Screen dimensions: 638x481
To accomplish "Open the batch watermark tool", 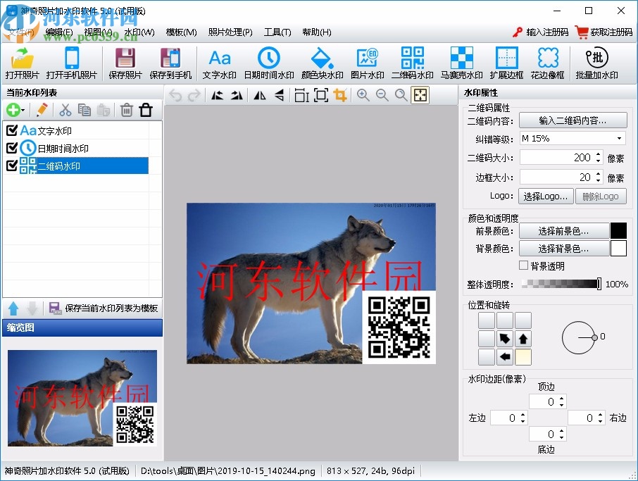I will click(596, 63).
